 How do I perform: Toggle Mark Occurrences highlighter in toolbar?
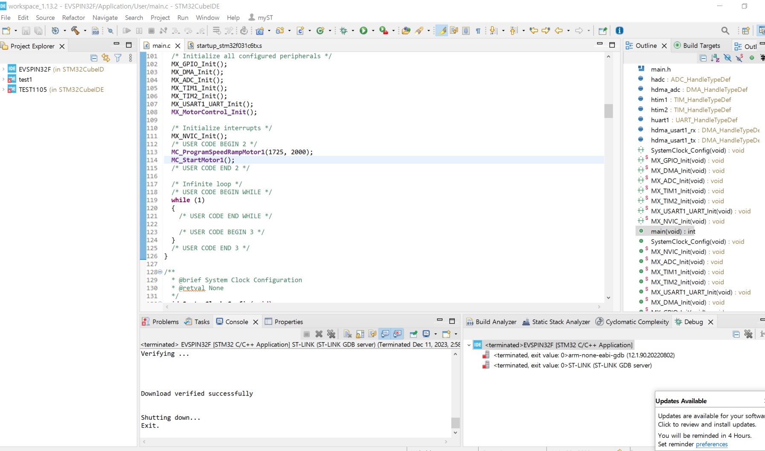pyautogui.click(x=442, y=30)
